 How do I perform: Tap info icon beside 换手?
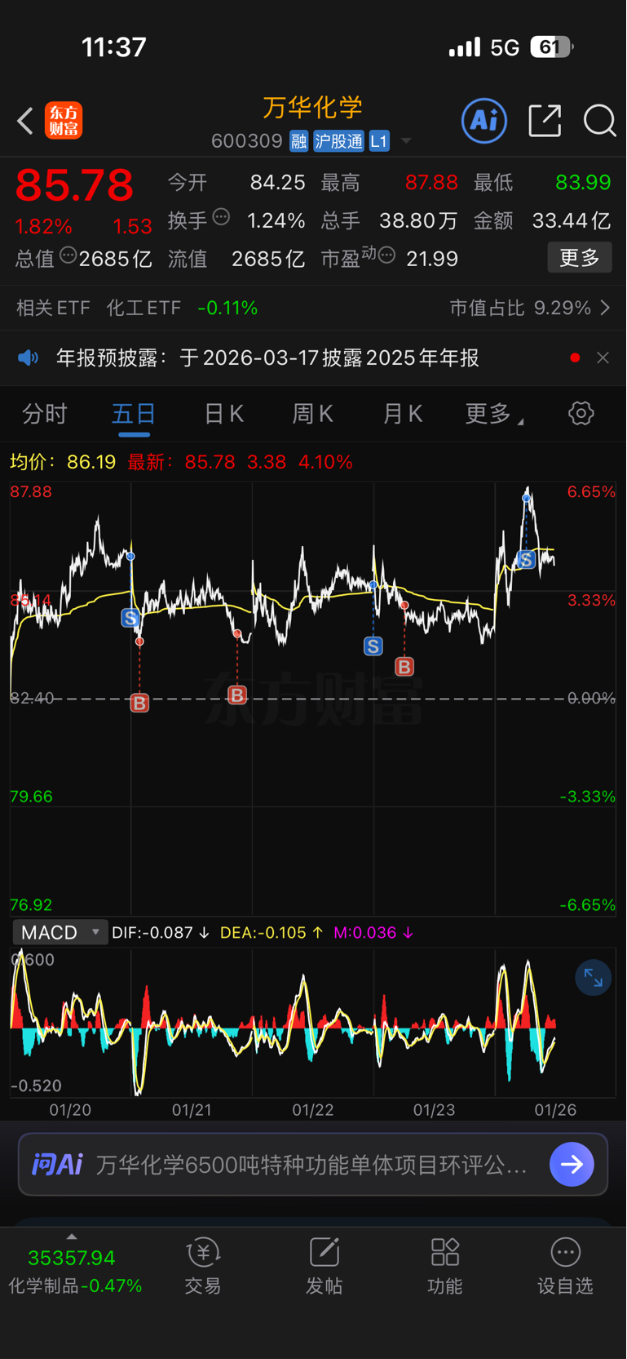[x=221, y=217]
